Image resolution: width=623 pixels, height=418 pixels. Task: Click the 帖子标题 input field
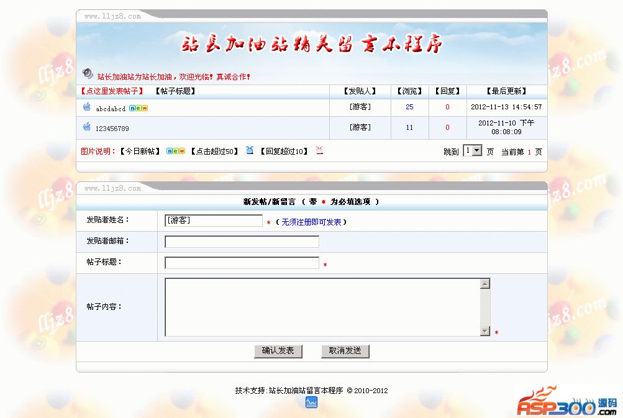coord(242,263)
